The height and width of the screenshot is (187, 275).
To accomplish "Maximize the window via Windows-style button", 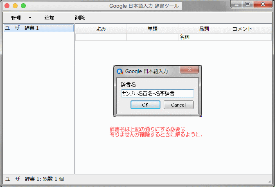I will [248, 4].
